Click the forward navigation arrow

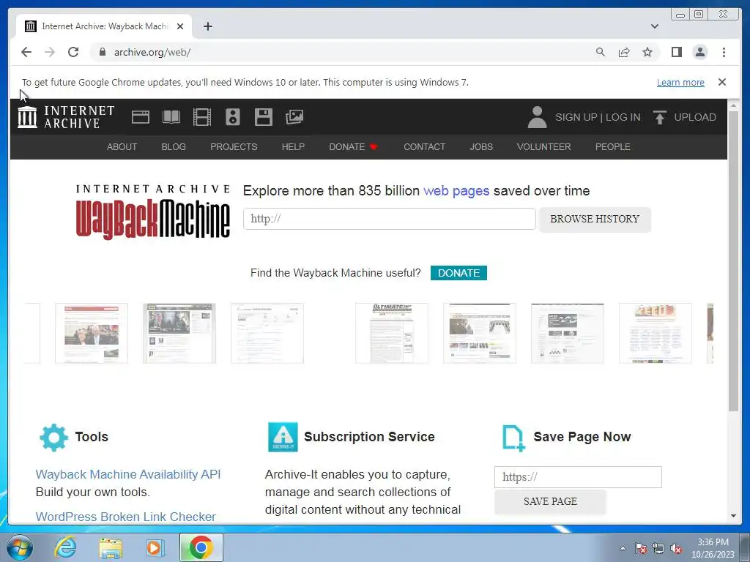coord(50,52)
